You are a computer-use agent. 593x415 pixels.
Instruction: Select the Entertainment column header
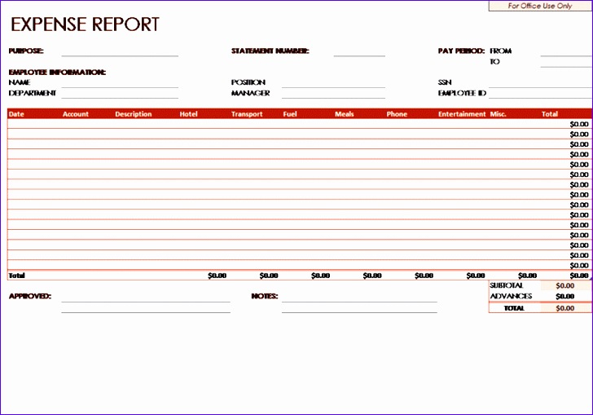[x=462, y=114]
